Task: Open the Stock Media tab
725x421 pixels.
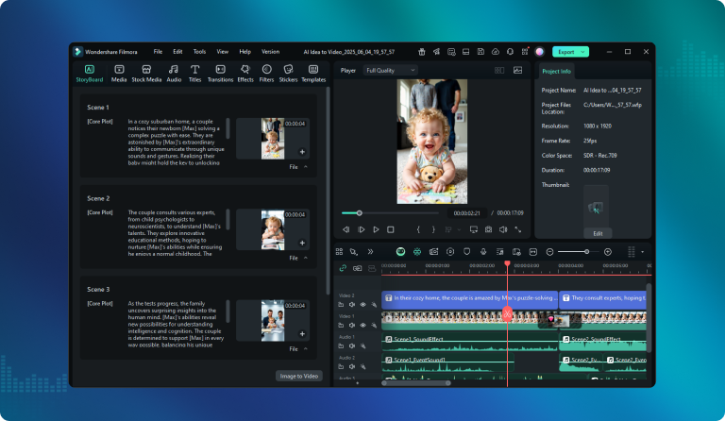Action: tap(146, 74)
